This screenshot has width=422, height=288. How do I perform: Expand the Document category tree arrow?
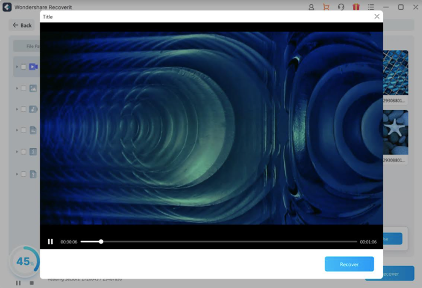point(17,130)
